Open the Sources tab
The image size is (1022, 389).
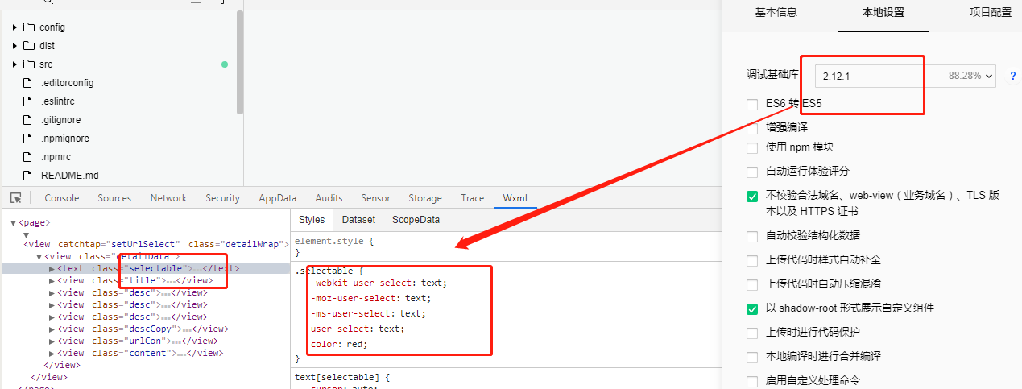tap(114, 198)
